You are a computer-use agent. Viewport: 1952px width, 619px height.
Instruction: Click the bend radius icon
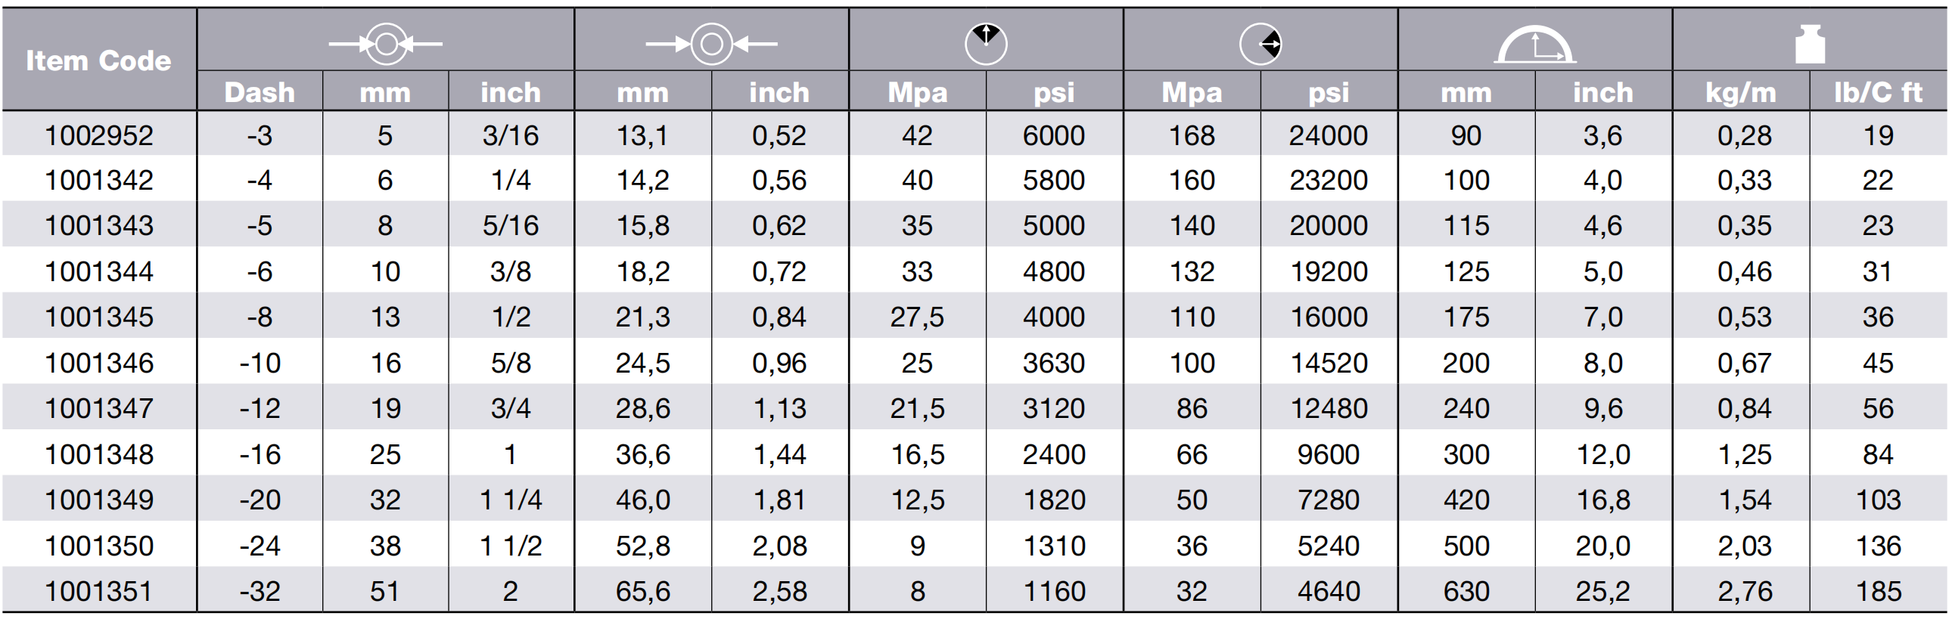[1534, 45]
